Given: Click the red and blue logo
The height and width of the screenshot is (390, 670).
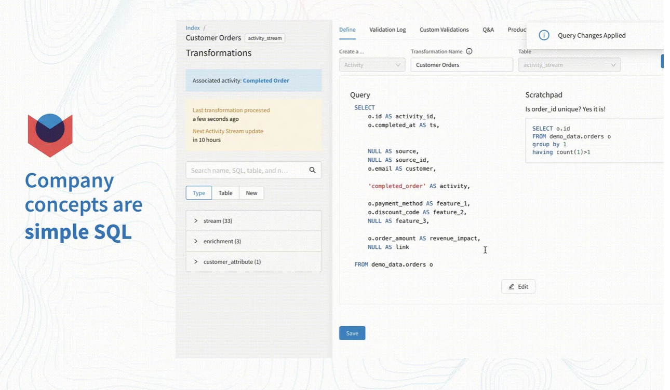Looking at the screenshot, I should 50,135.
